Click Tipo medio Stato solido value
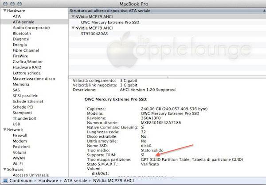Screen dimensions: 266x185 [152, 151]
